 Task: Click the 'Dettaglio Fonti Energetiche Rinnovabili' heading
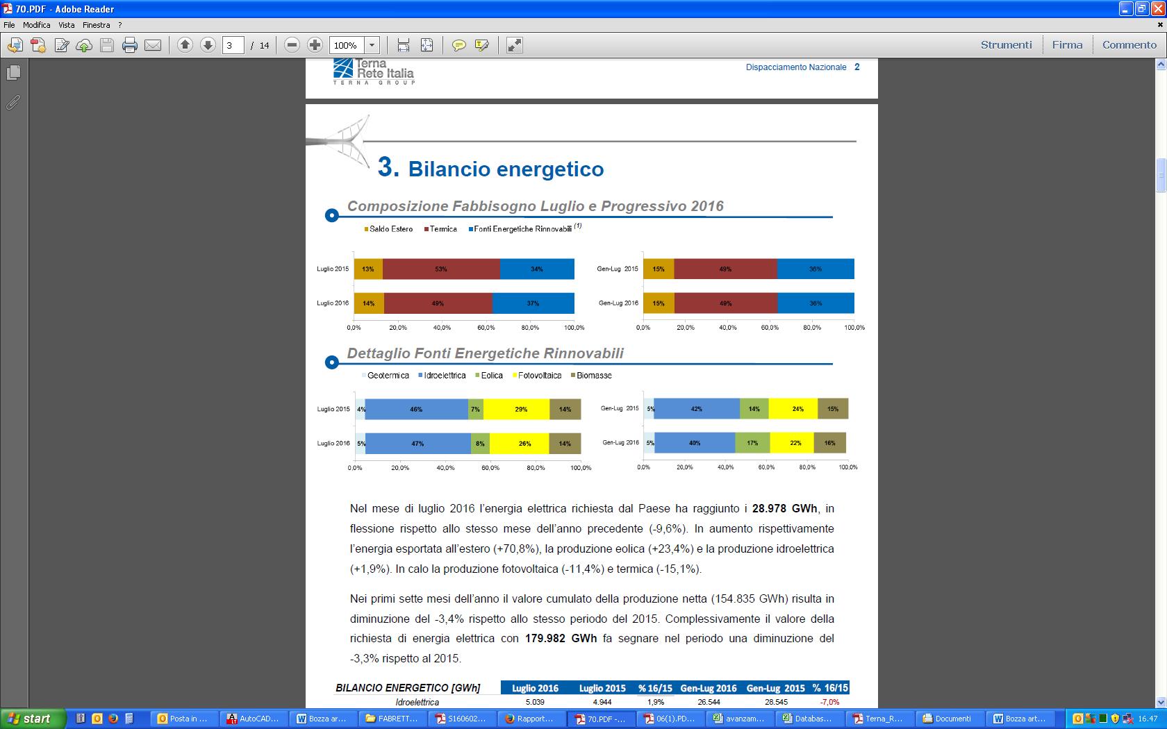point(485,353)
